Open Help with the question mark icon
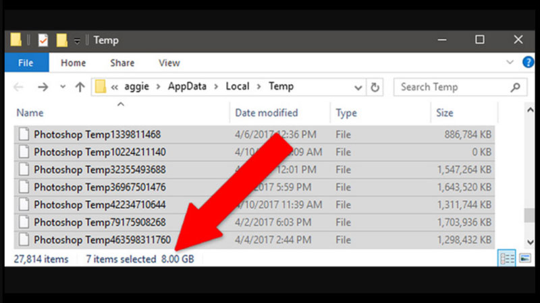 (528, 63)
